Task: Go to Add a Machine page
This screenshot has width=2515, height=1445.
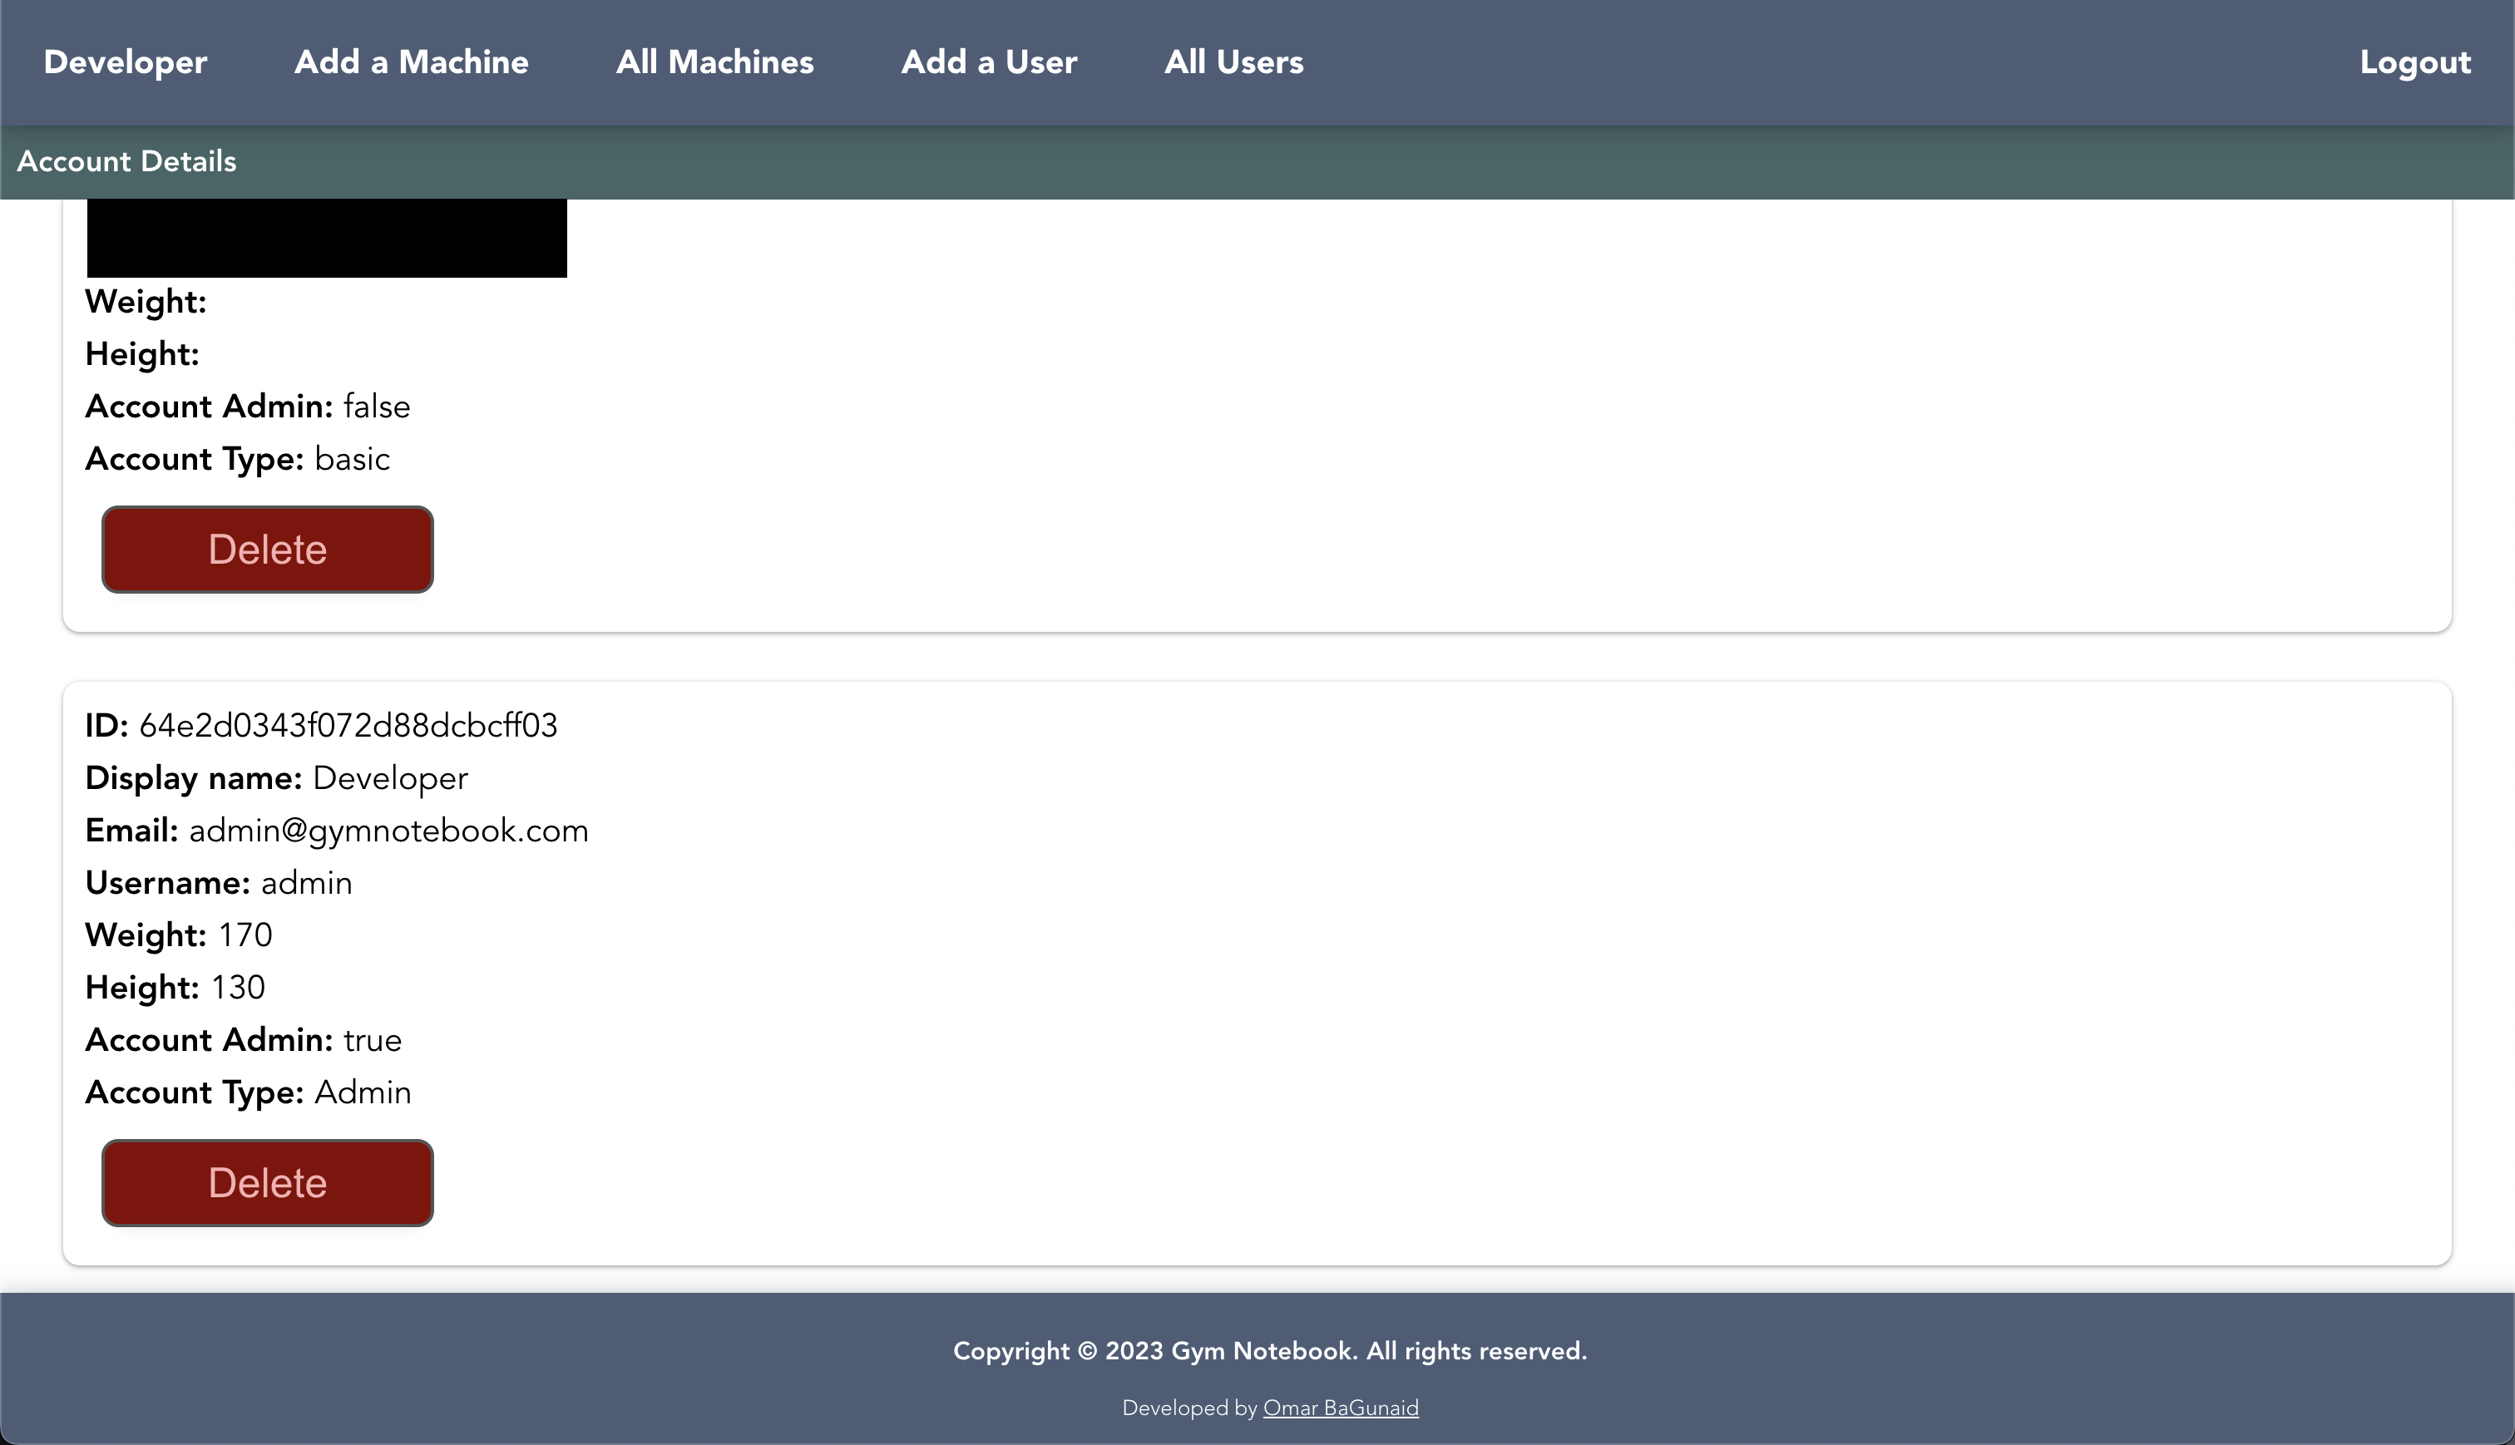Action: tap(411, 62)
